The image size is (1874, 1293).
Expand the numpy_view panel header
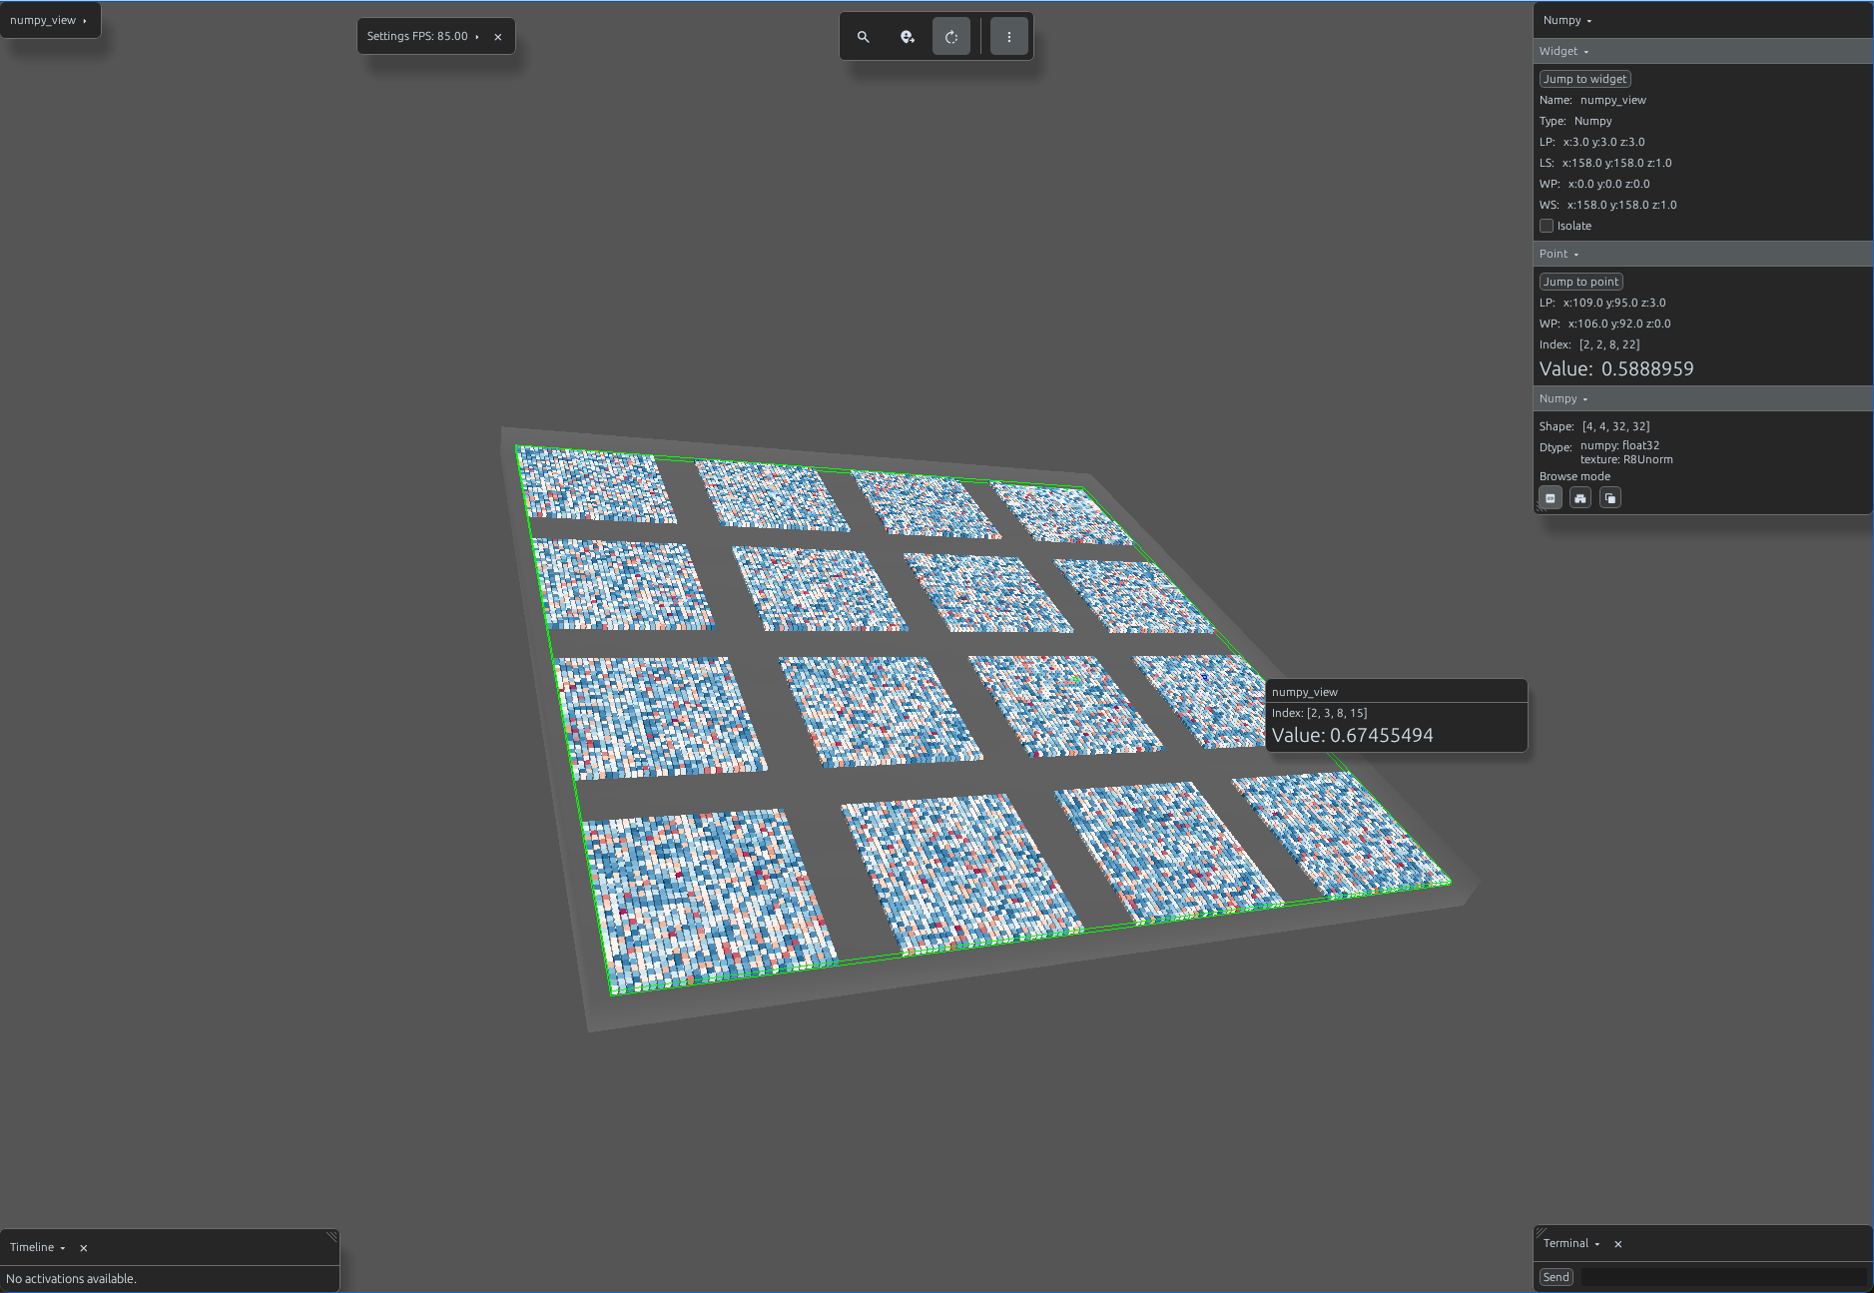(49, 20)
